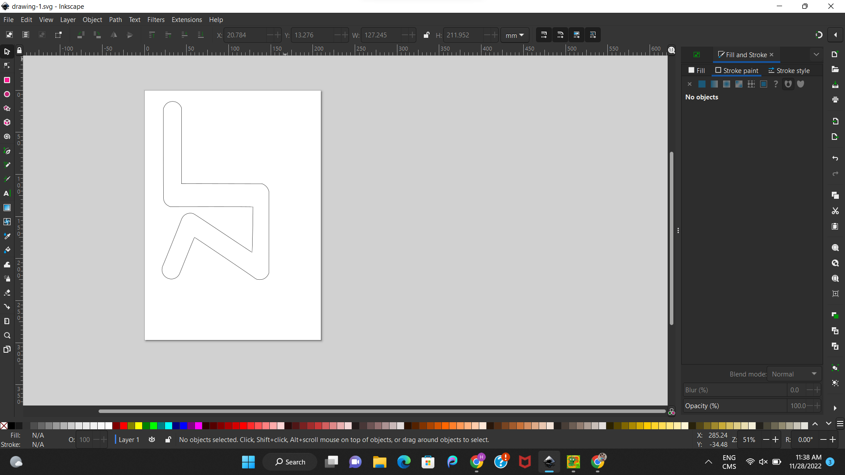Select the Dropper color picker tool
Image resolution: width=845 pixels, height=475 pixels.
point(7,236)
